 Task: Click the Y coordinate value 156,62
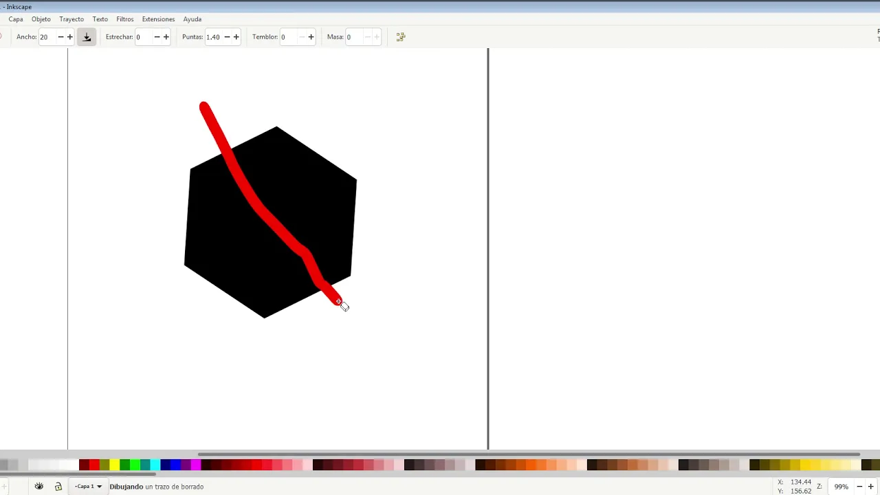(x=802, y=491)
